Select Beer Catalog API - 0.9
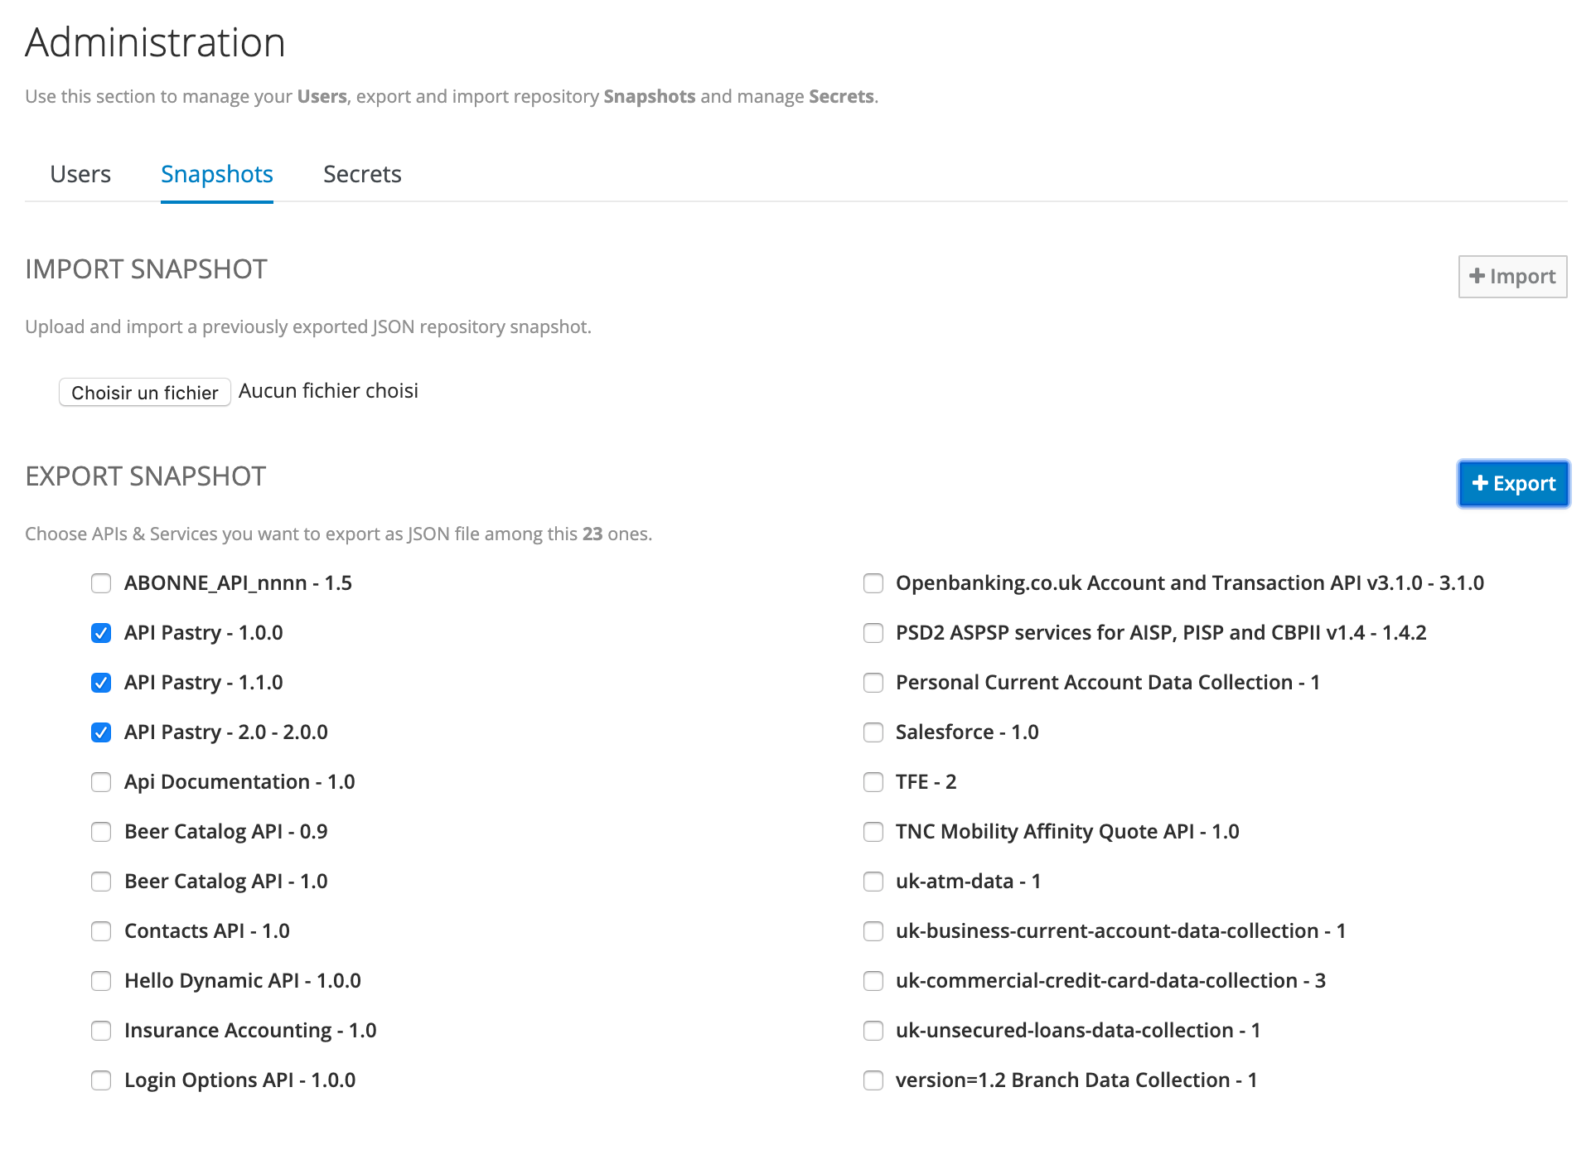Screen dimensions: 1591x1155 pos(100,831)
